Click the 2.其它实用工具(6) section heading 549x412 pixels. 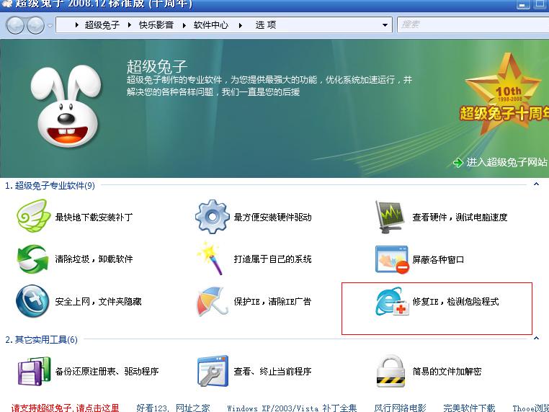(x=41, y=339)
